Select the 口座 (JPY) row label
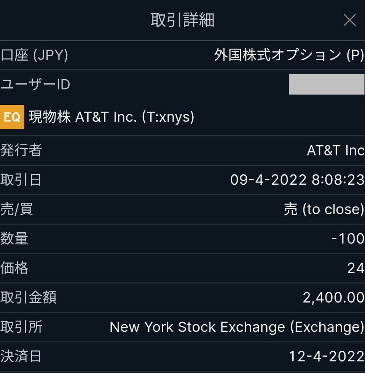365x373 pixels. [x=34, y=55]
